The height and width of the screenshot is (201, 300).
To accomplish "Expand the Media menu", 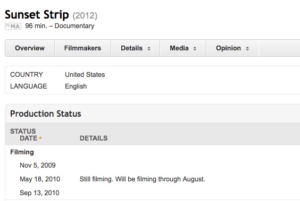I will click(183, 48).
